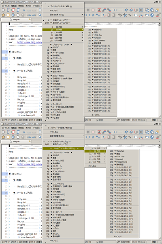Screen dimensions: 162x244
Task: Expand 1 - 30 件目 submenu in lower window
Action: tap(95, 148)
